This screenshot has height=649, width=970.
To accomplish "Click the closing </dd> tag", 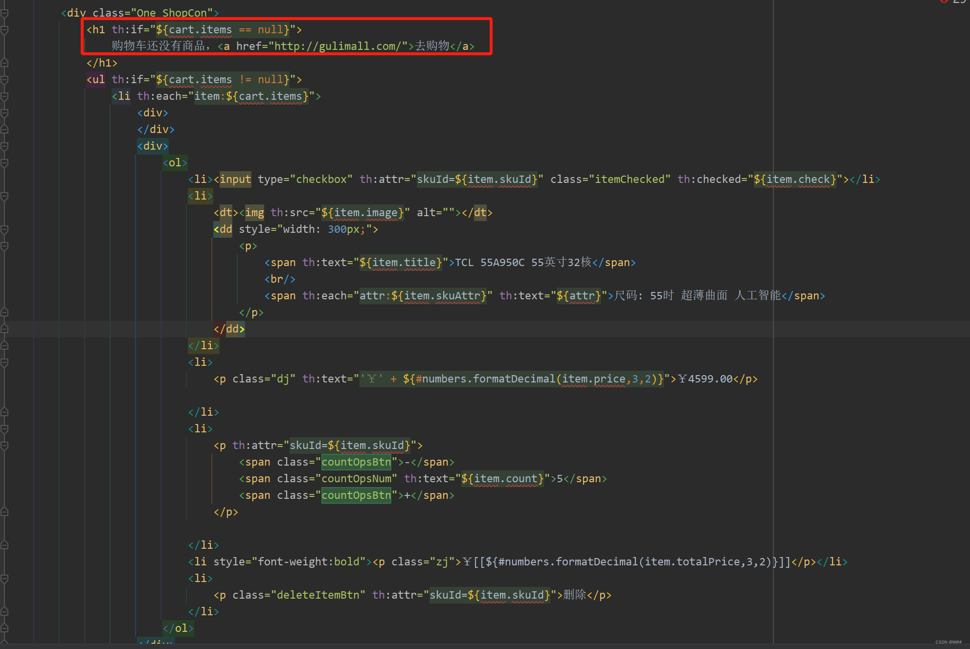I will coord(229,329).
